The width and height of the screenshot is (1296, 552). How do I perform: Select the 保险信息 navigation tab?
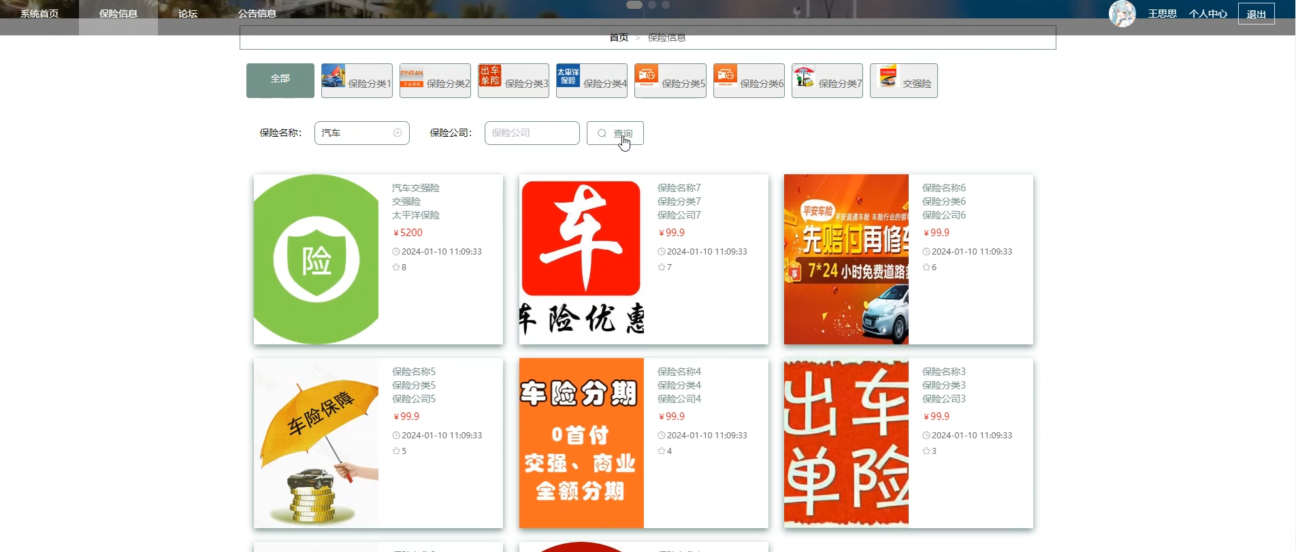(x=118, y=14)
